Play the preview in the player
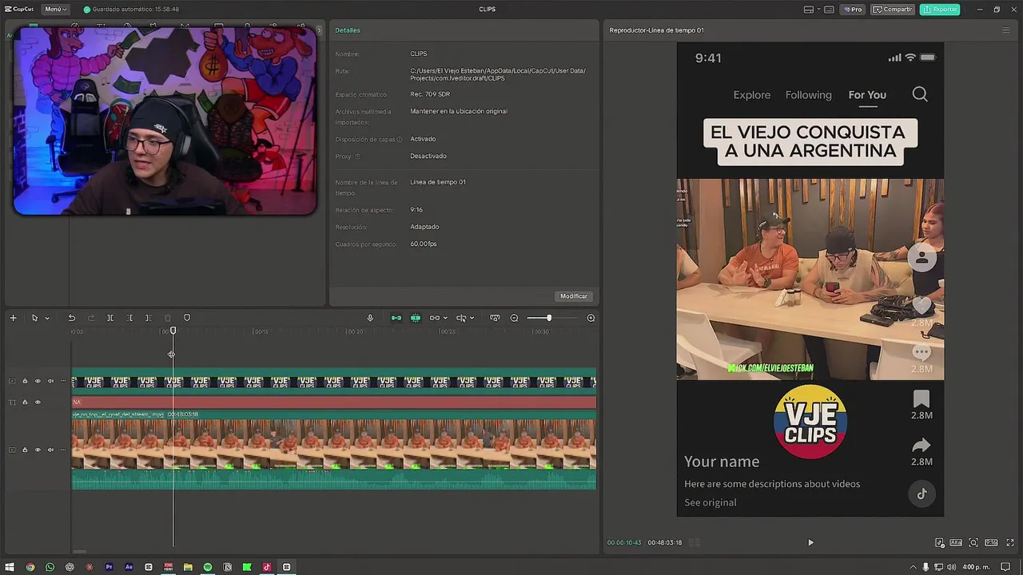Viewport: 1023px width, 575px height. click(810, 542)
